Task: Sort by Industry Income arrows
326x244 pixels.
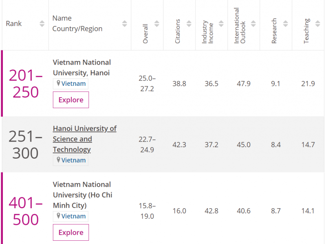Action: pyautogui.click(x=221, y=24)
